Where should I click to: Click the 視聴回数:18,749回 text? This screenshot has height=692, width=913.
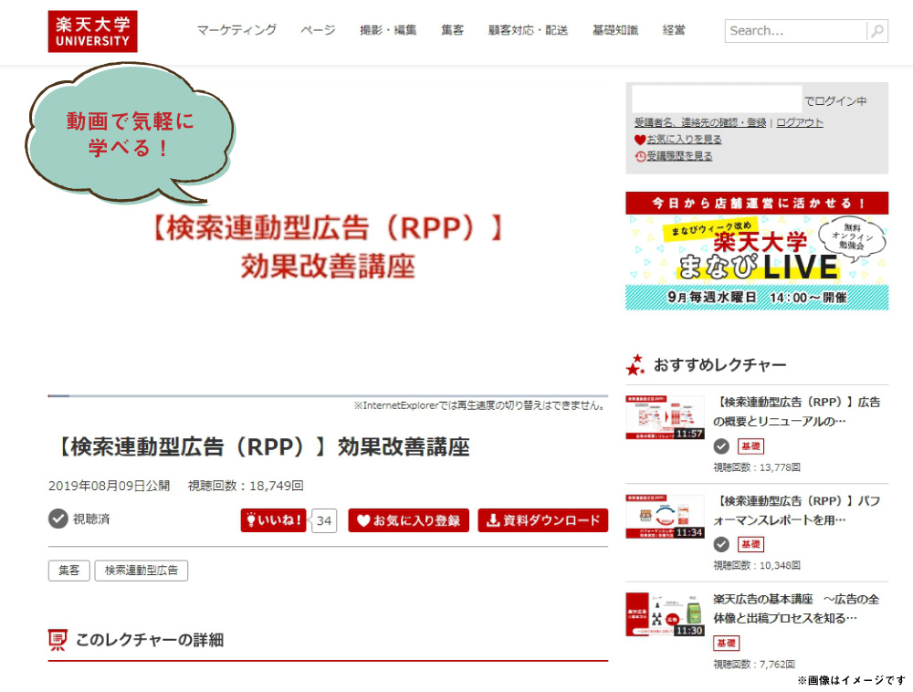point(246,486)
